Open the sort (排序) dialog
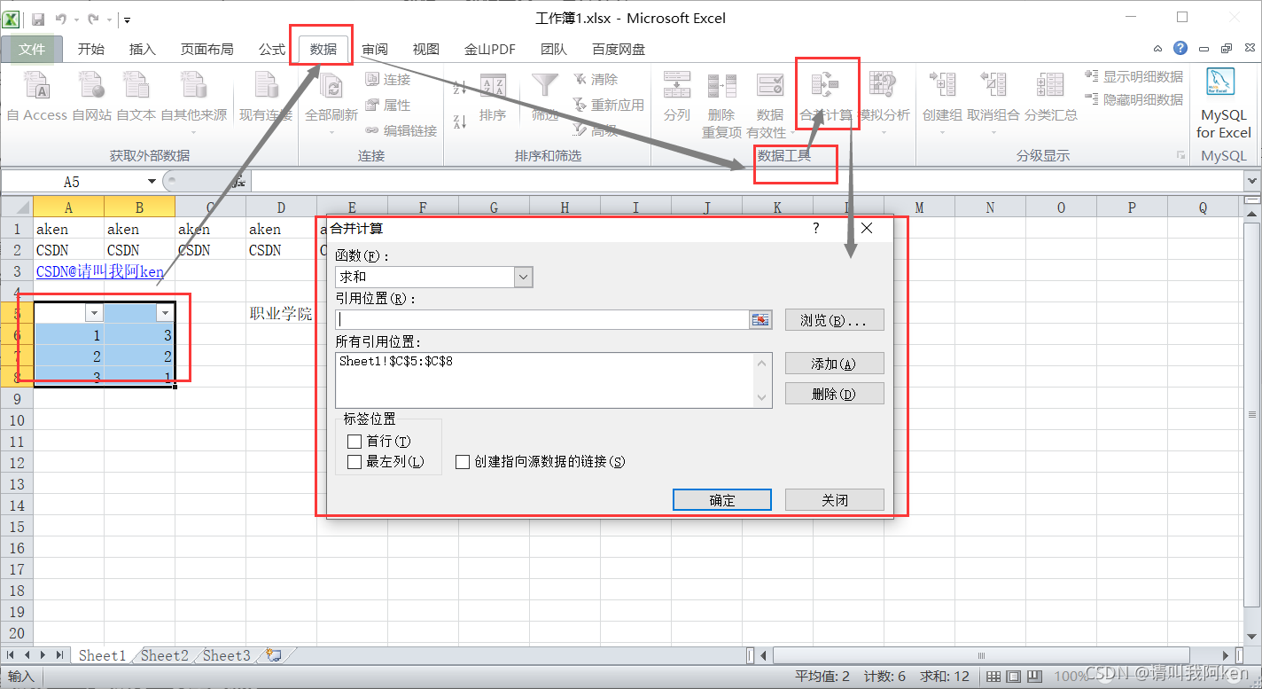This screenshot has height=689, width=1262. click(493, 97)
